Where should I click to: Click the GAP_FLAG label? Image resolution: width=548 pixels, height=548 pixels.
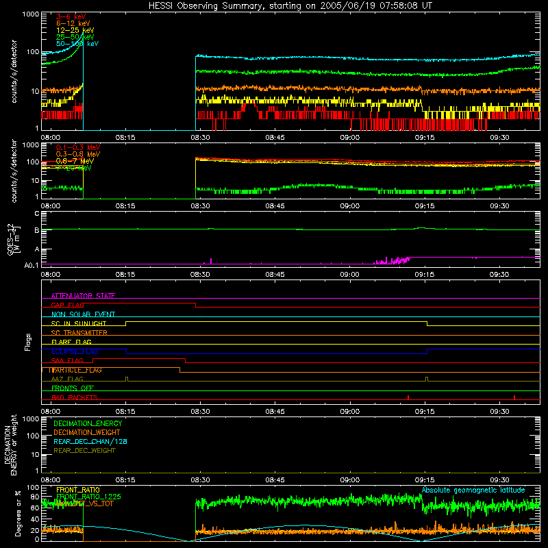point(67,305)
